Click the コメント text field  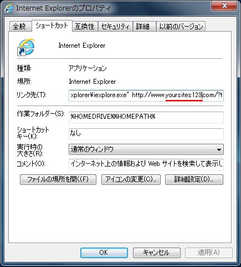click(146, 164)
